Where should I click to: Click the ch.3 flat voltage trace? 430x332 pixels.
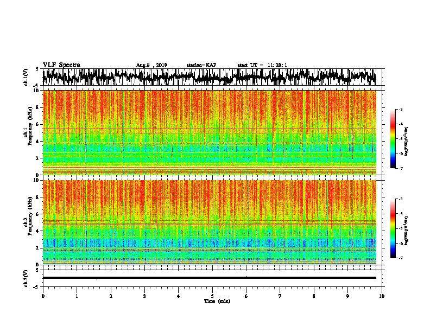(x=210, y=278)
